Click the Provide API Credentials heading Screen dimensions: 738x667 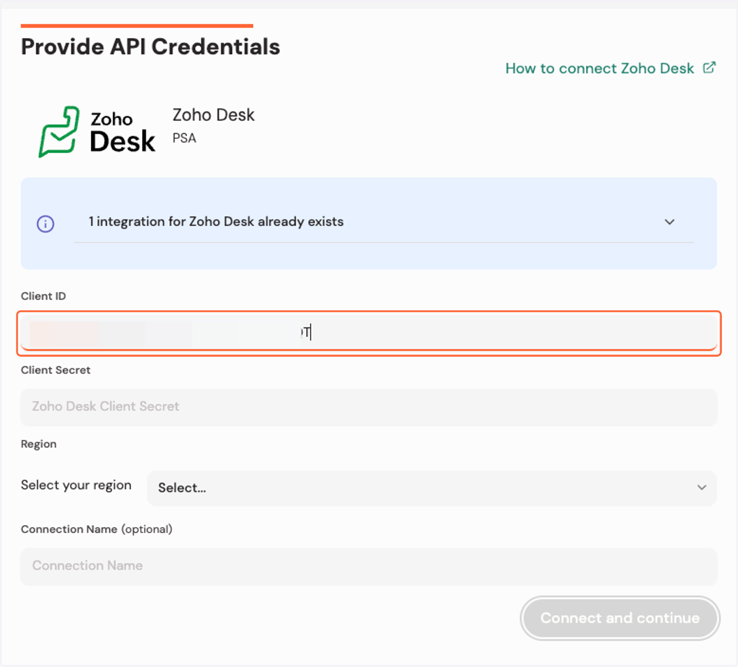pyautogui.click(x=151, y=47)
